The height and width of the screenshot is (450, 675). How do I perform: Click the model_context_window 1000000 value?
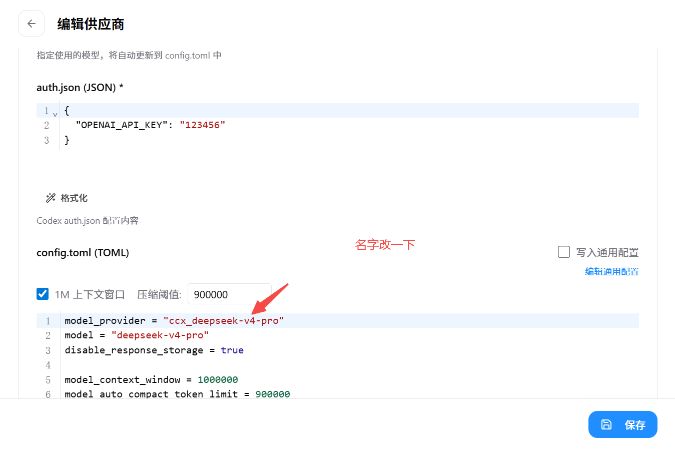[x=218, y=380]
